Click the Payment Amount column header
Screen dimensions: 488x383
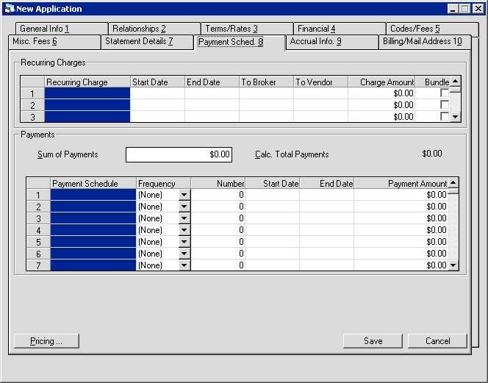coord(401,183)
